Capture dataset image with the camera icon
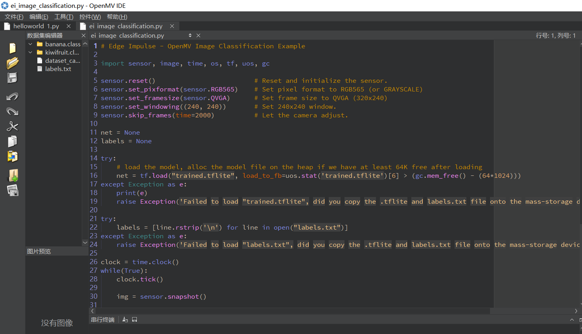 click(13, 190)
